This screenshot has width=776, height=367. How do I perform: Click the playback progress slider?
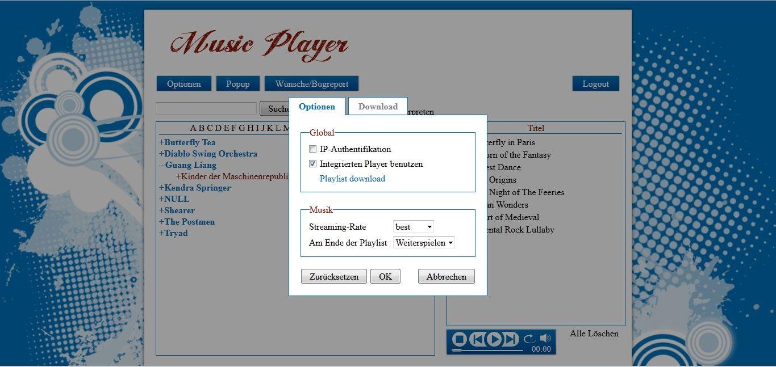click(487, 350)
